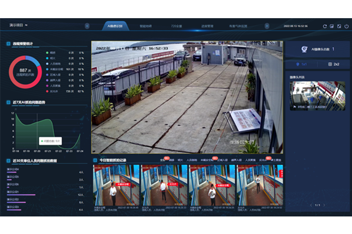Toggle 越界入侵 legend item
The image size is (352, 234).
(65, 80)
